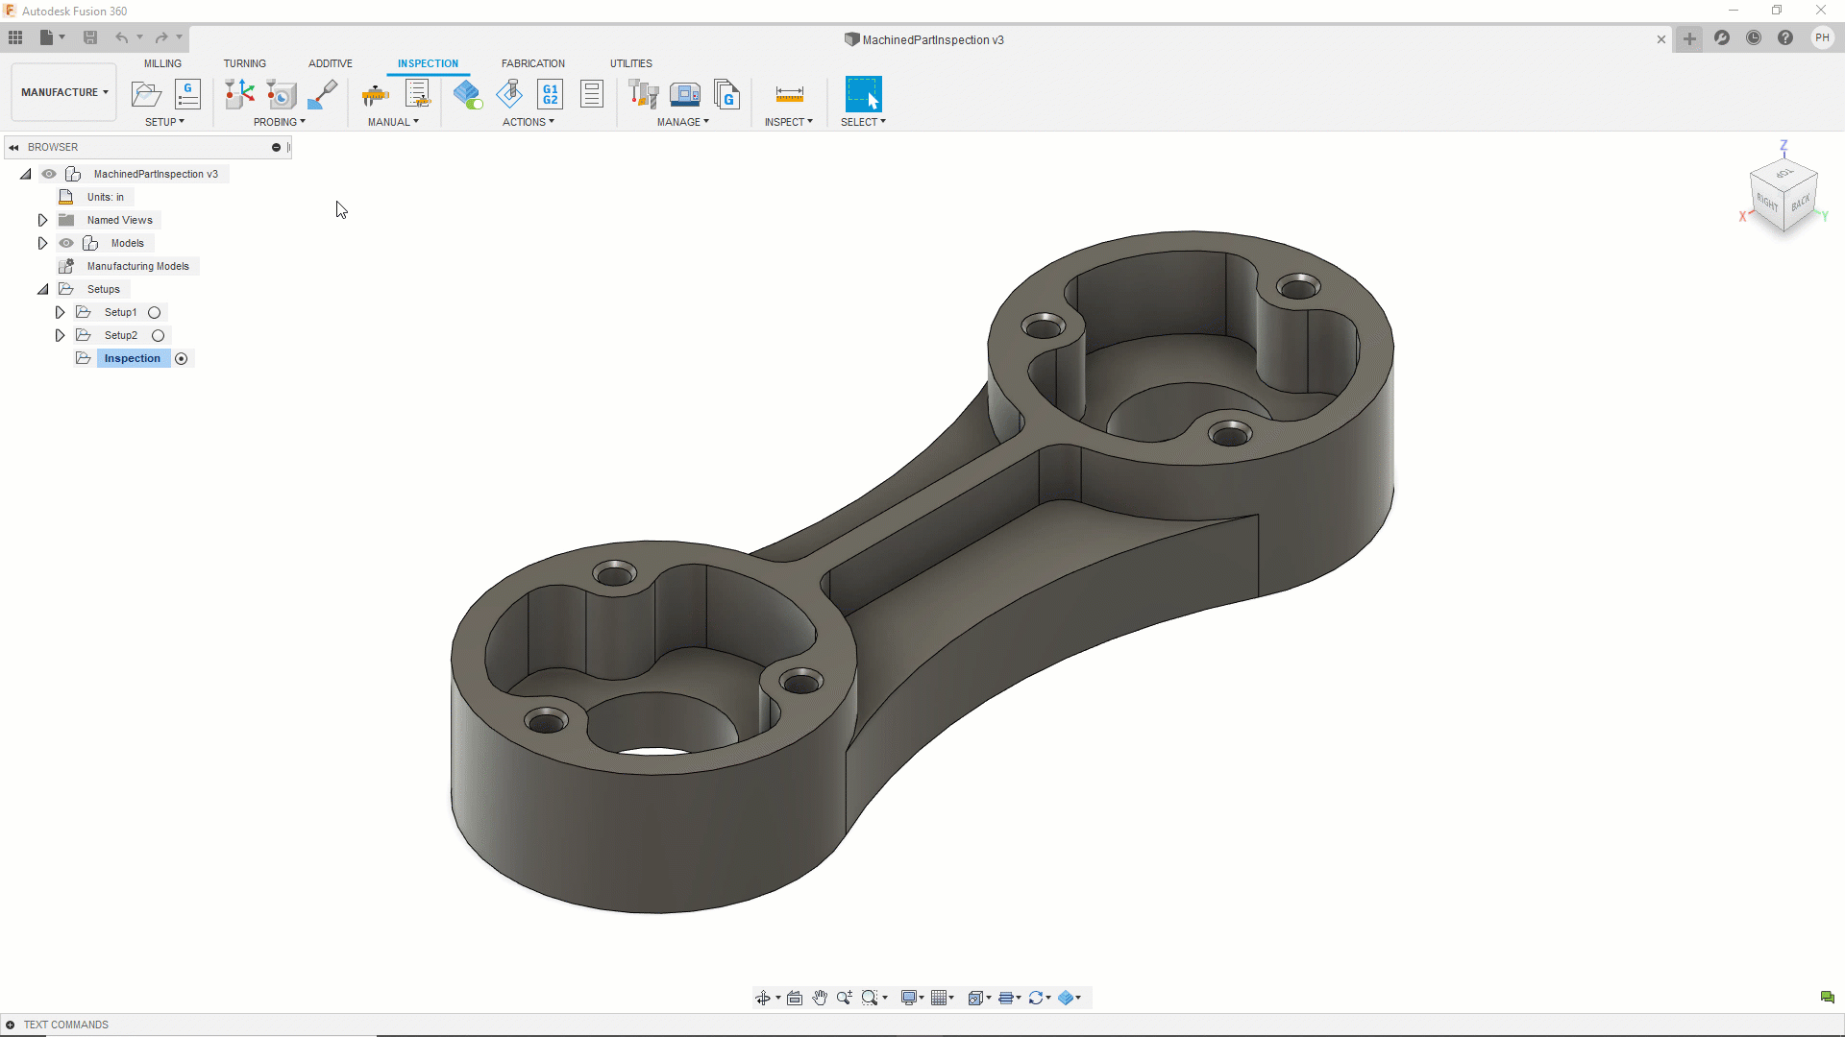Toggle the Models eye visibility icon
The image size is (1845, 1037).
point(66,243)
